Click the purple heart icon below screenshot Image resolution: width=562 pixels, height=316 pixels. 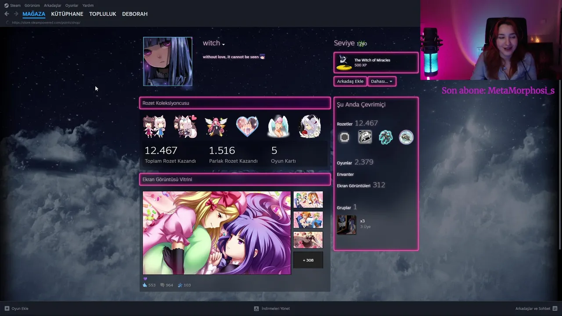(x=145, y=279)
